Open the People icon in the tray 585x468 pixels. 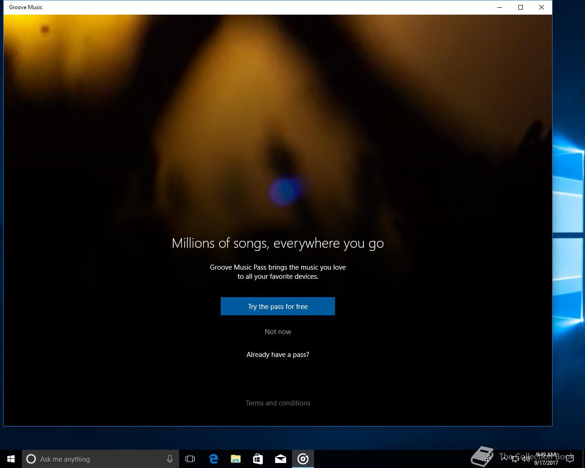[x=488, y=459]
